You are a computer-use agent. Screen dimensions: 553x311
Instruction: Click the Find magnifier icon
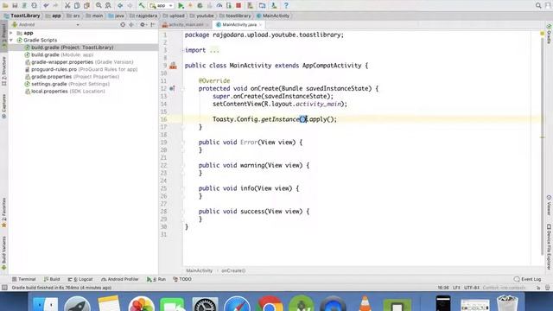99,5
